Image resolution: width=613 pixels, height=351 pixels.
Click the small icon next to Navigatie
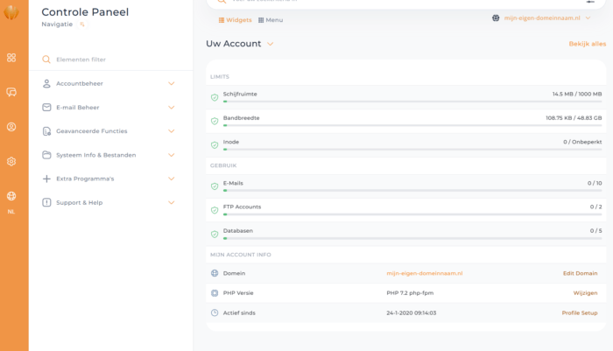(x=82, y=25)
